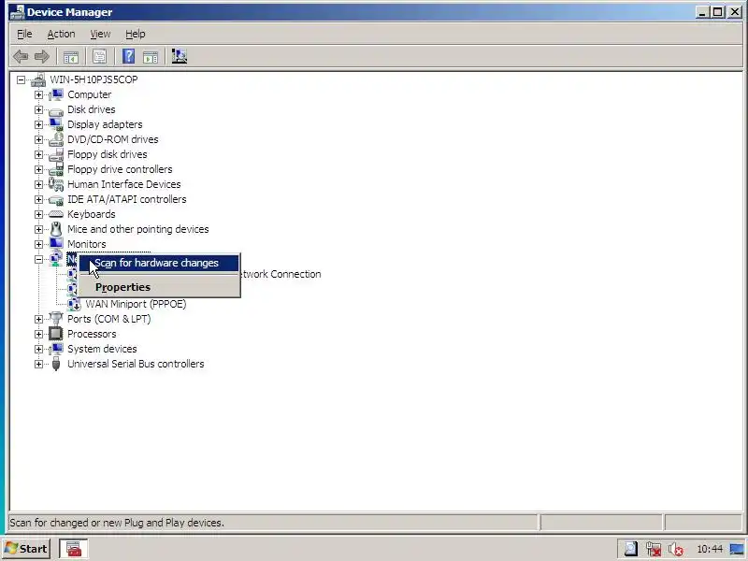Expand the System devices node
The image size is (748, 561).
(38, 349)
